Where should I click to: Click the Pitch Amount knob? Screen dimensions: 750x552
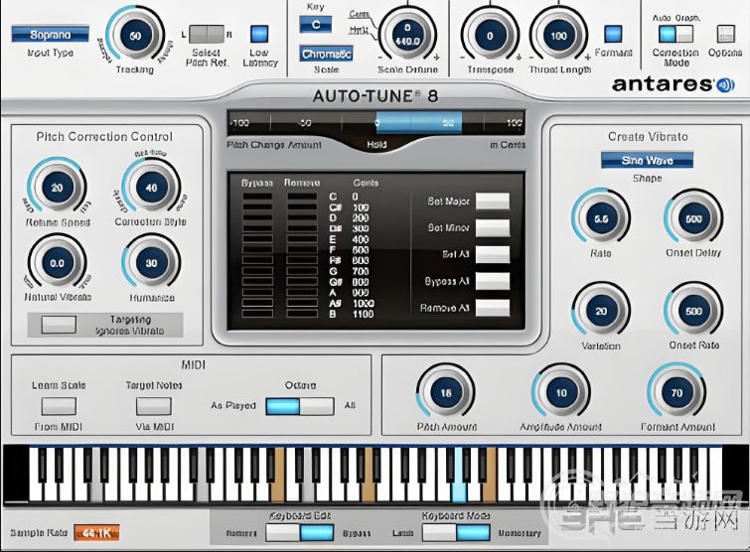[446, 393]
